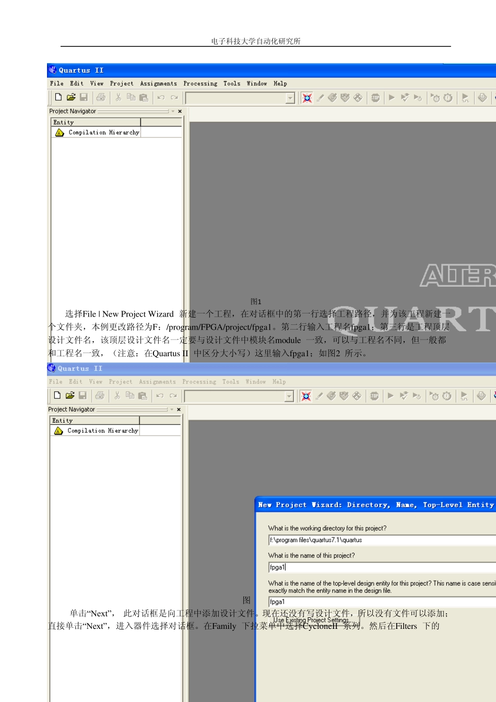Open Processing menu in upper Quartus window
496x702 pixels.
[200, 84]
